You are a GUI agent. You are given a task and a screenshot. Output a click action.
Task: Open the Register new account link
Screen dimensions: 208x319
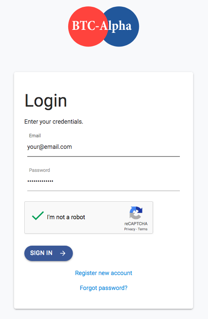point(104,273)
